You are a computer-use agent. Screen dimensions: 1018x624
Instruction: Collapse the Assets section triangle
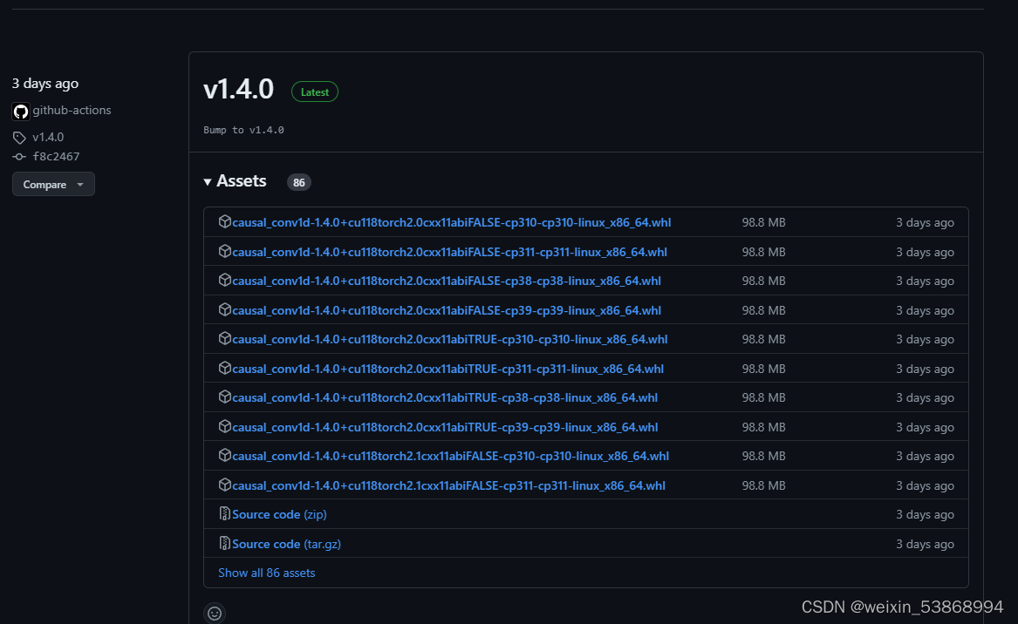click(208, 182)
